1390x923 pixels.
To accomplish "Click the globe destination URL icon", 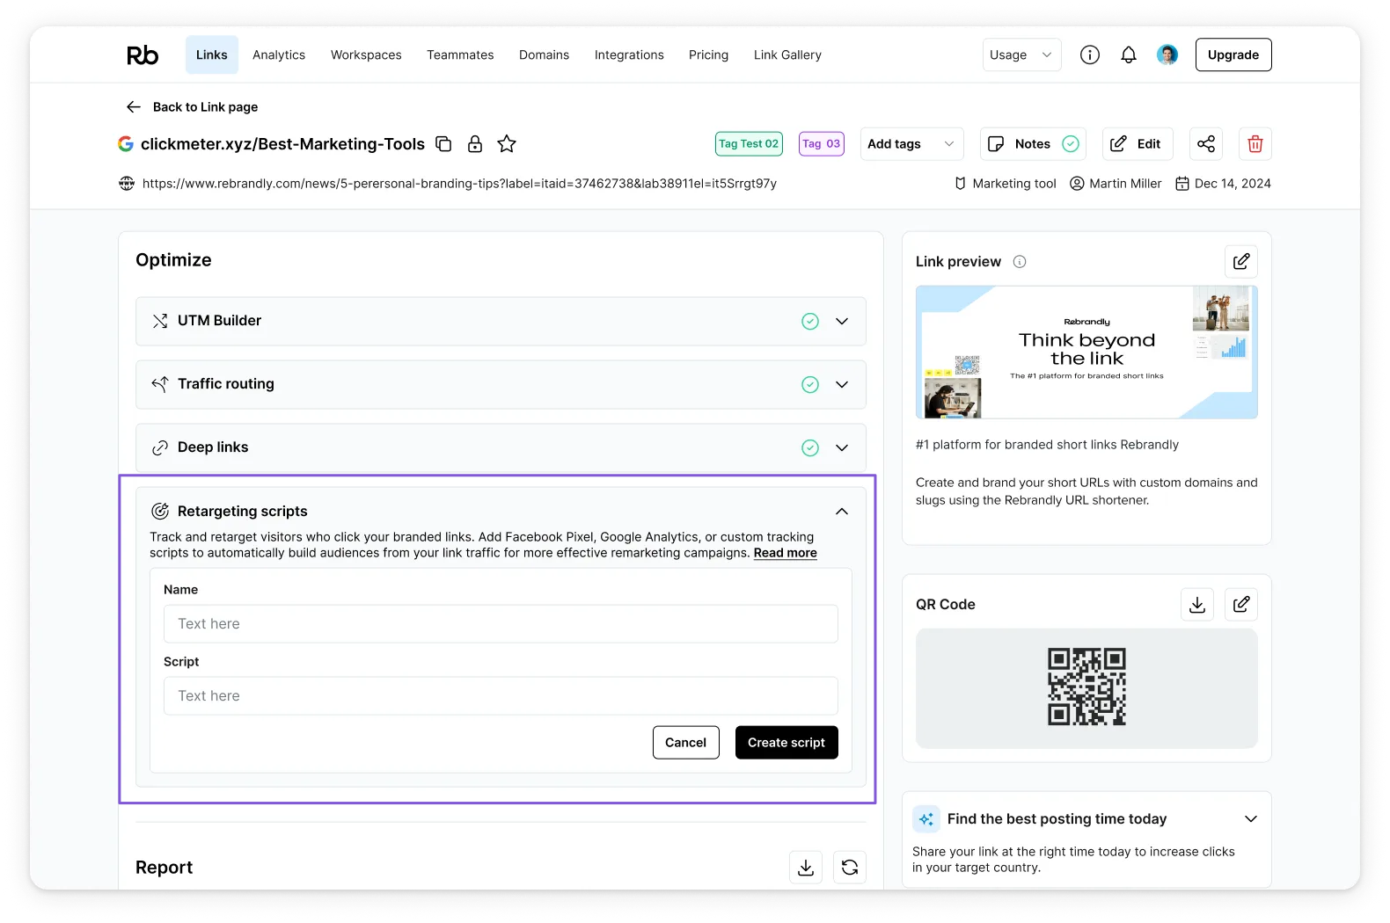I will [127, 184].
